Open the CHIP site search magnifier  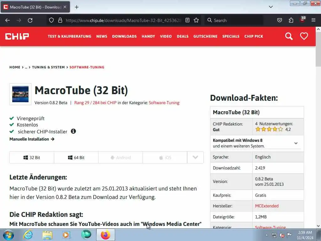[x=289, y=36]
